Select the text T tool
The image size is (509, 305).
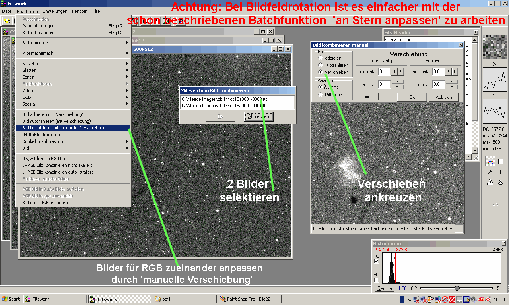coord(501,172)
